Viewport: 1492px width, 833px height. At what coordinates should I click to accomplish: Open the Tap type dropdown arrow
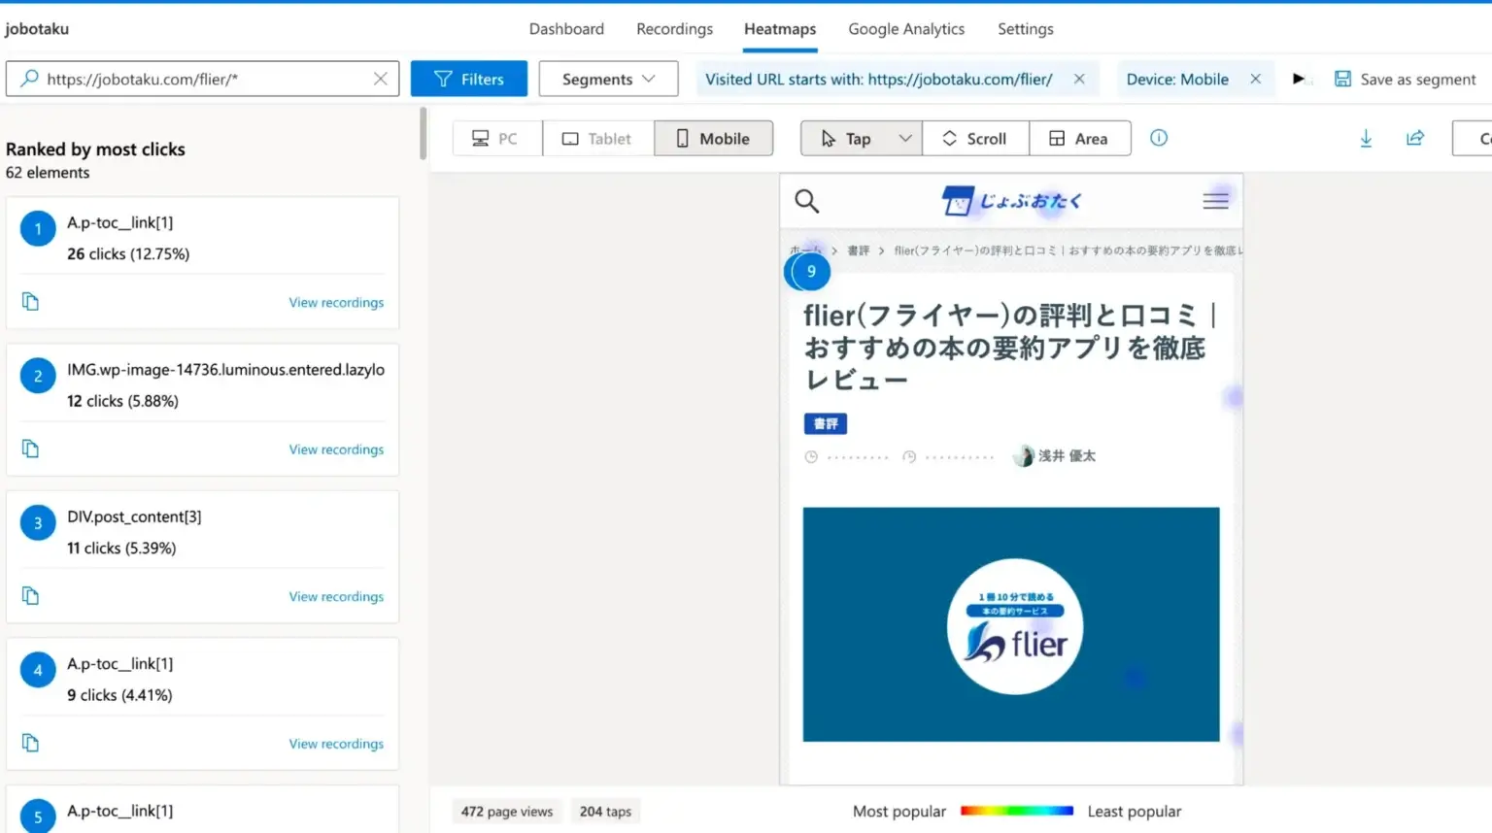pos(905,139)
